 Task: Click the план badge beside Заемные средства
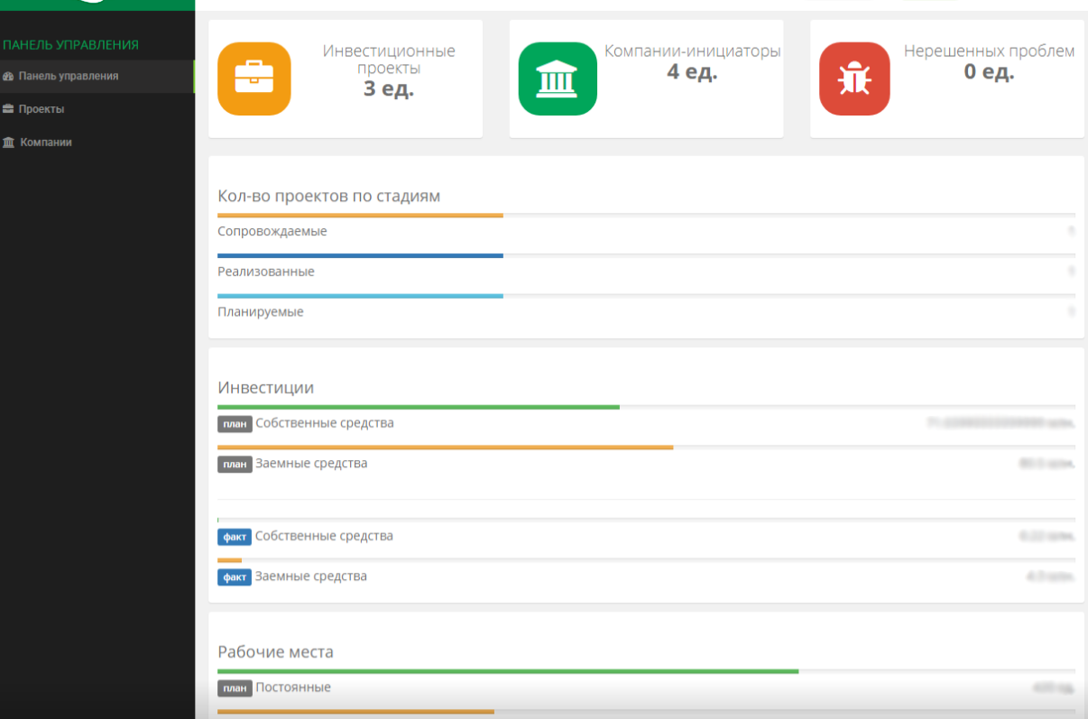coord(235,465)
